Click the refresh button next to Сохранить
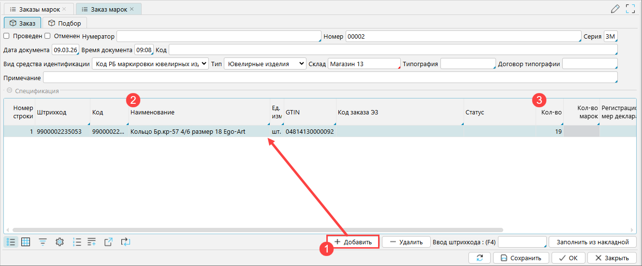642x266 pixels. (x=480, y=258)
